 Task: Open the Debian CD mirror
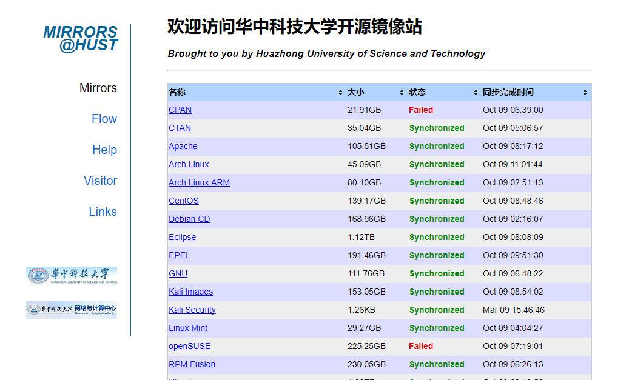pyautogui.click(x=189, y=219)
